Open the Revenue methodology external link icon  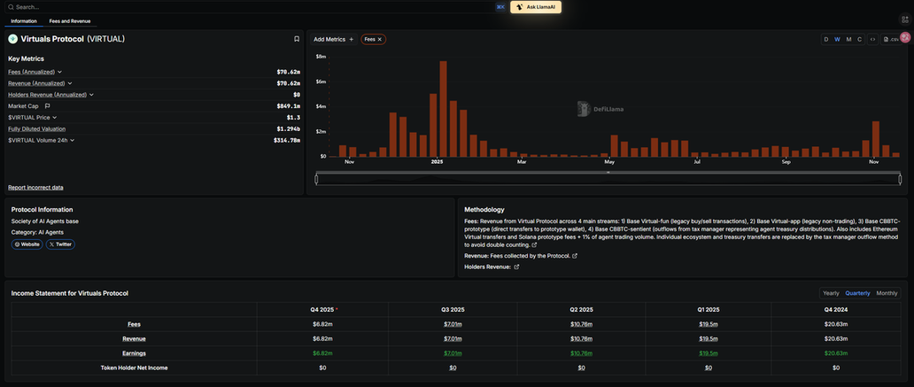point(575,256)
